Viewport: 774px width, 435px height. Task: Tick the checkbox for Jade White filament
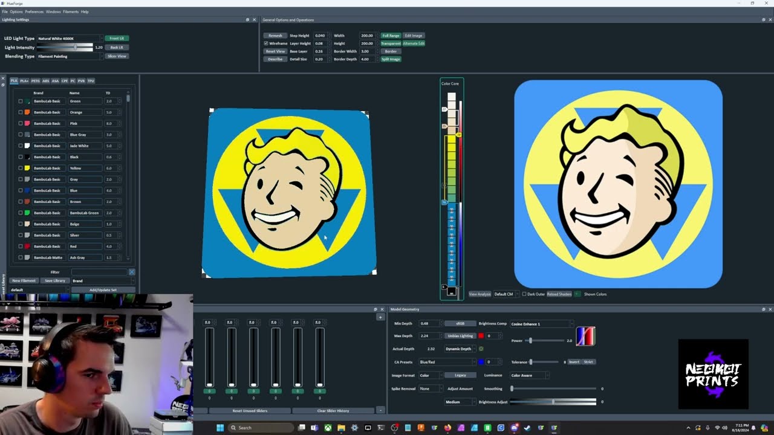point(21,146)
